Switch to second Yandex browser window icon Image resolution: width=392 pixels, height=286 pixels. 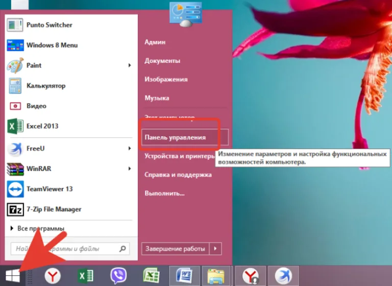tap(251, 276)
